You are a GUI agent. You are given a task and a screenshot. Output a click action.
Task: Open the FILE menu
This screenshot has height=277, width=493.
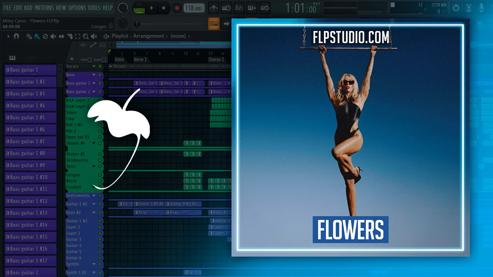7,8
